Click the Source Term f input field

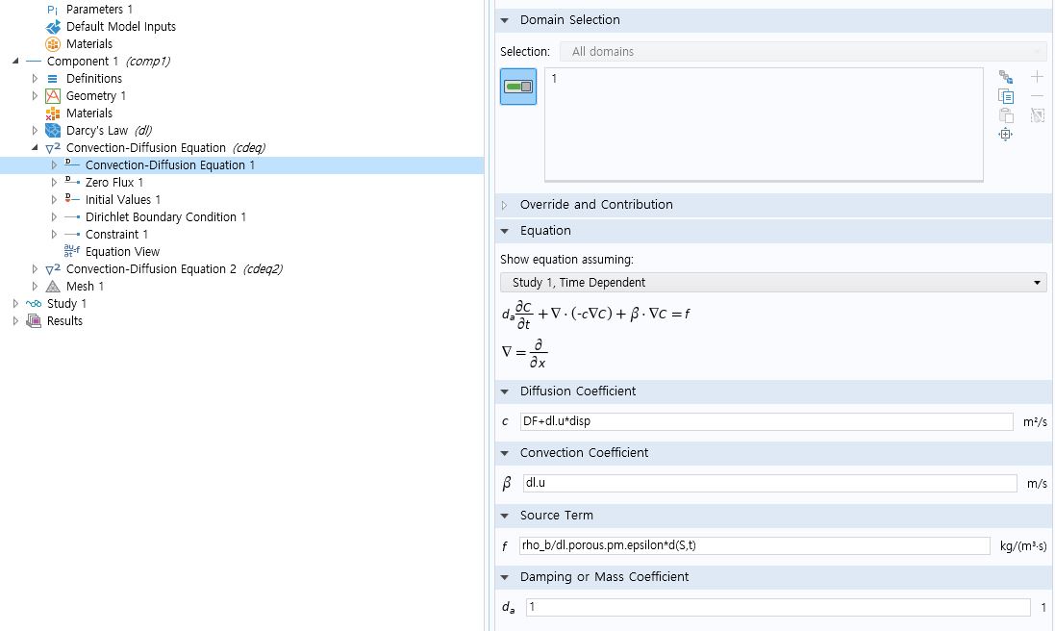(x=753, y=546)
